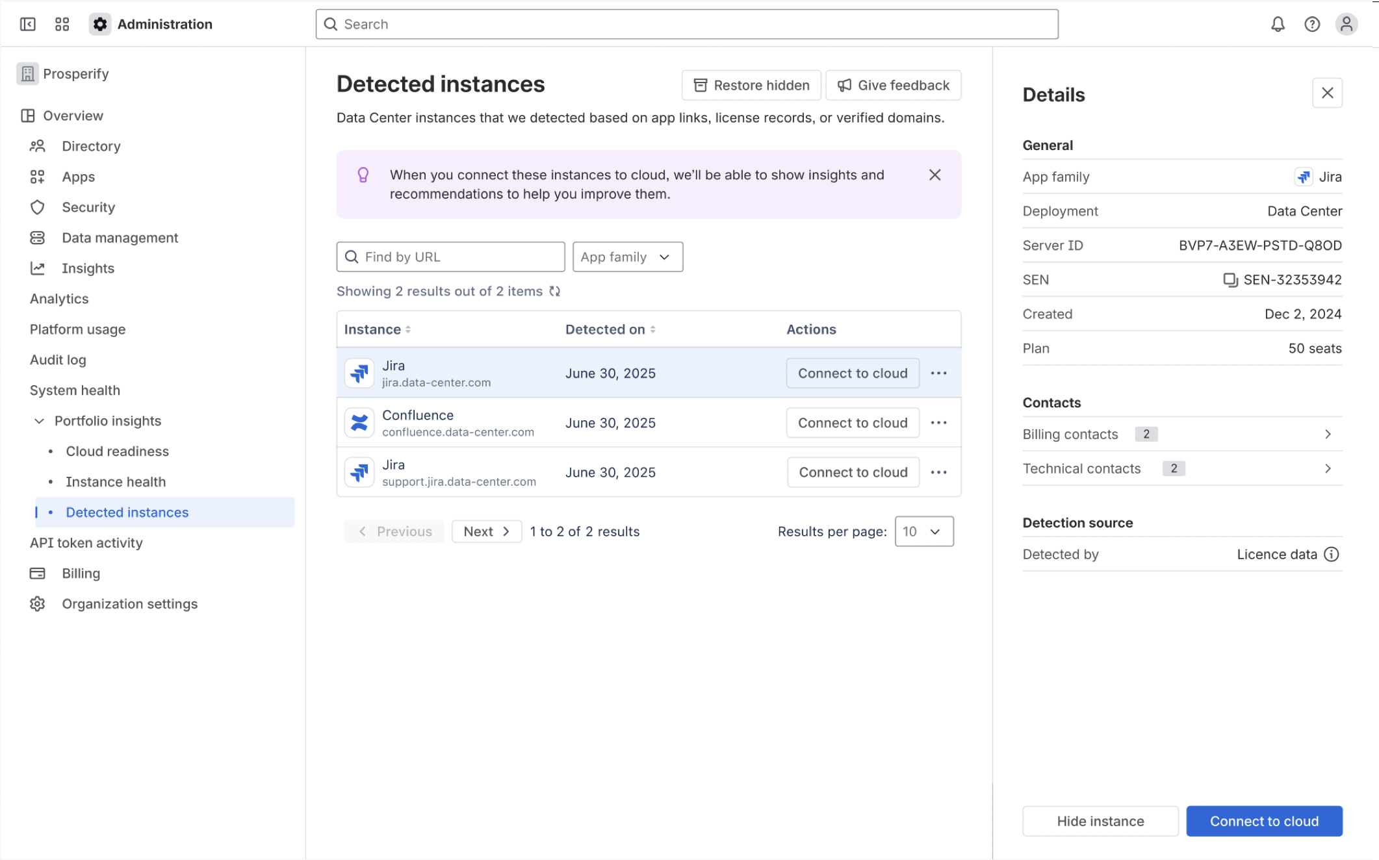Open the App family filter dropdown
1379x860 pixels.
coord(627,257)
